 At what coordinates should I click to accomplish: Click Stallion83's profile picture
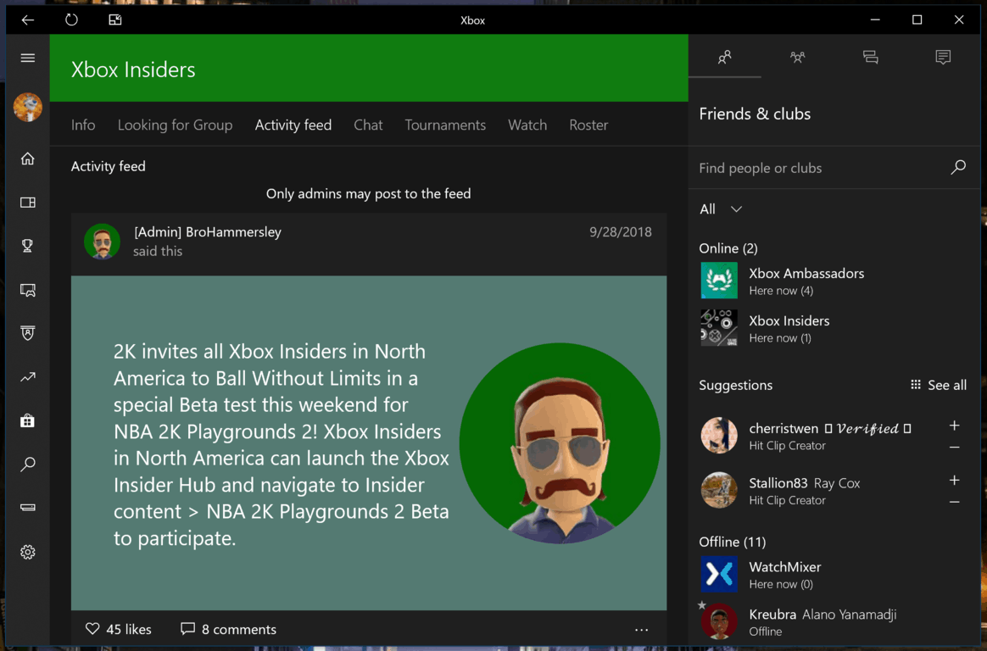pos(719,490)
